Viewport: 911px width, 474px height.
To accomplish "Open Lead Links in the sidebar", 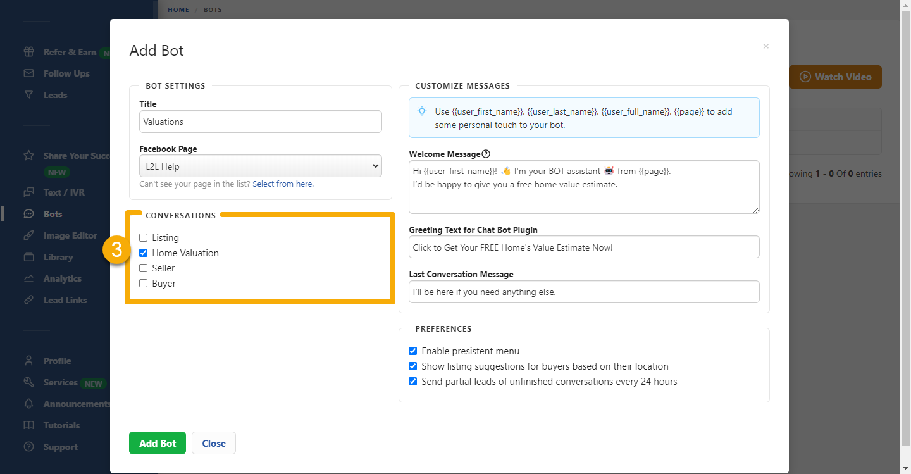I will point(65,300).
